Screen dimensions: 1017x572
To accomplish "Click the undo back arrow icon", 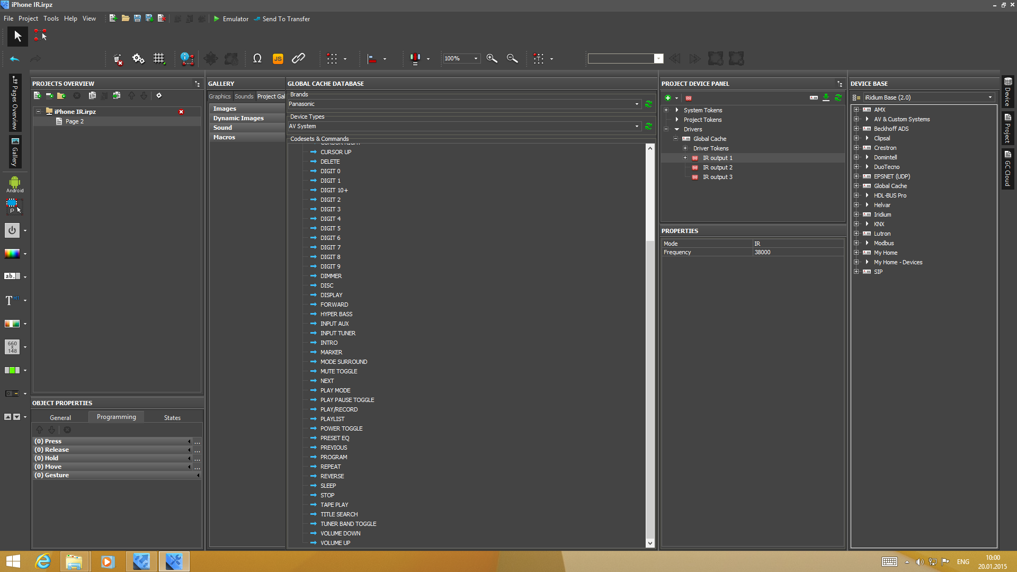I will pos(15,59).
